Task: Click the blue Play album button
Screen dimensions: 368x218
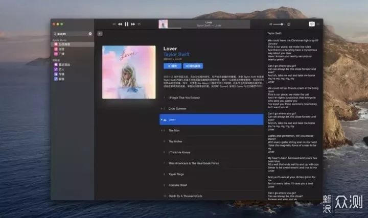Action: [173, 66]
